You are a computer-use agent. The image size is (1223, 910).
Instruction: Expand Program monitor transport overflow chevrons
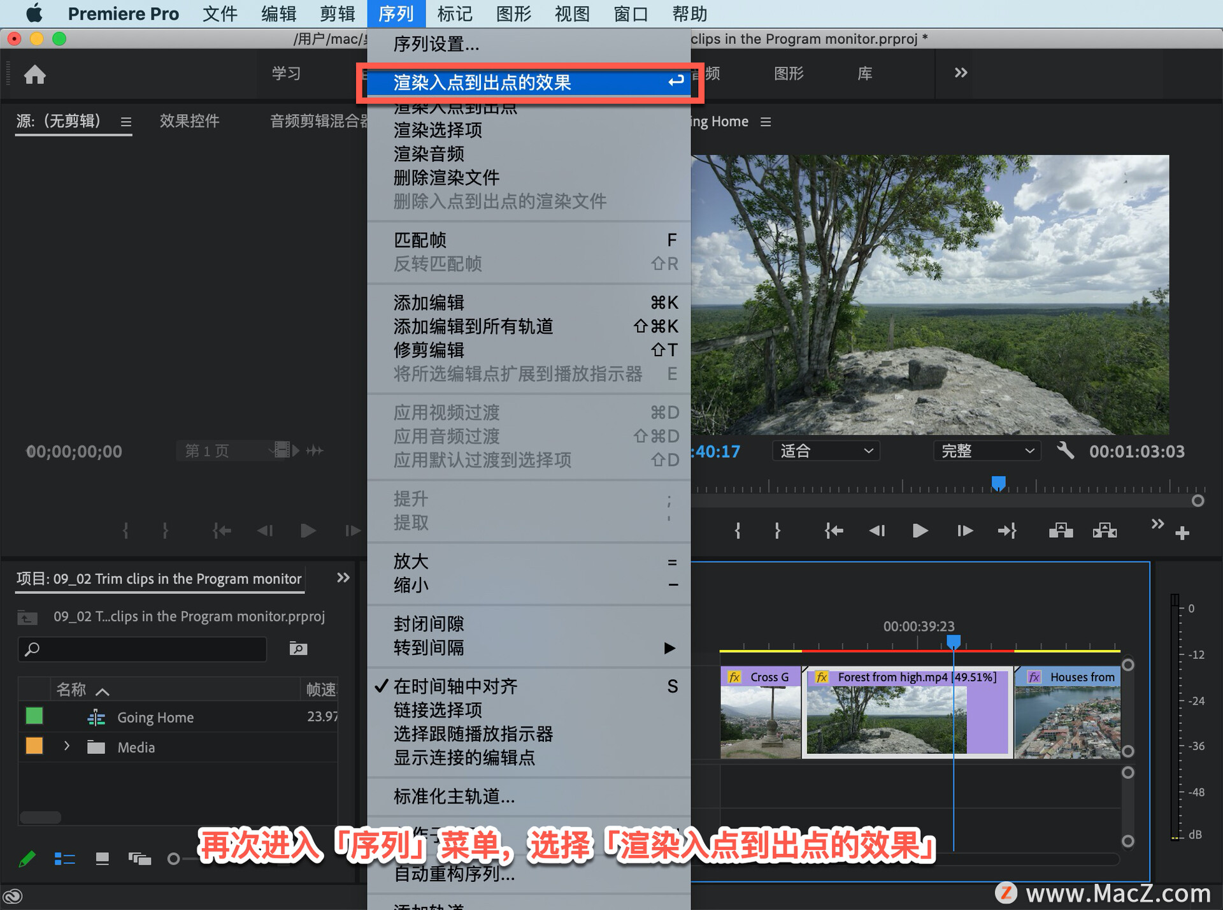point(1157,524)
